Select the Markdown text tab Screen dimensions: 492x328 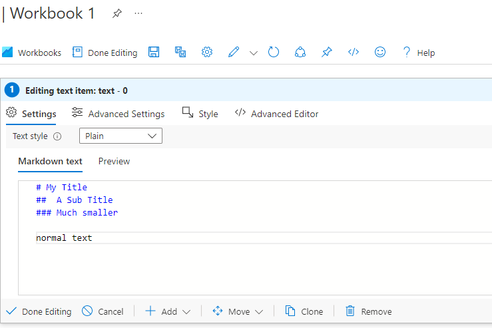click(50, 161)
